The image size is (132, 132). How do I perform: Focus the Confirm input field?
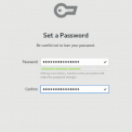pyautogui.click(x=75, y=89)
